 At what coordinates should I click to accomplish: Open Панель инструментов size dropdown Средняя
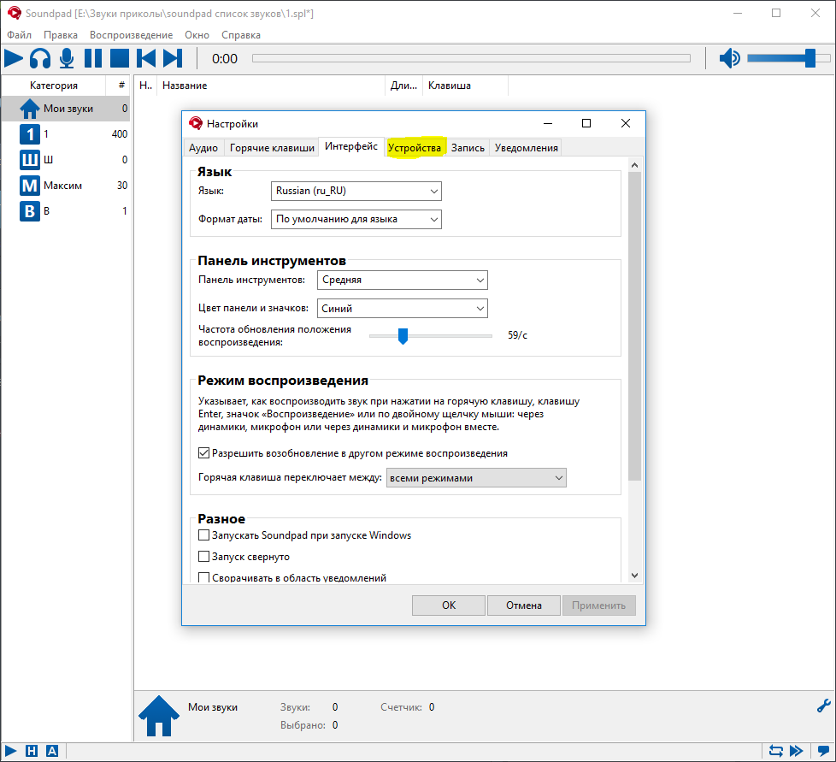[403, 280]
